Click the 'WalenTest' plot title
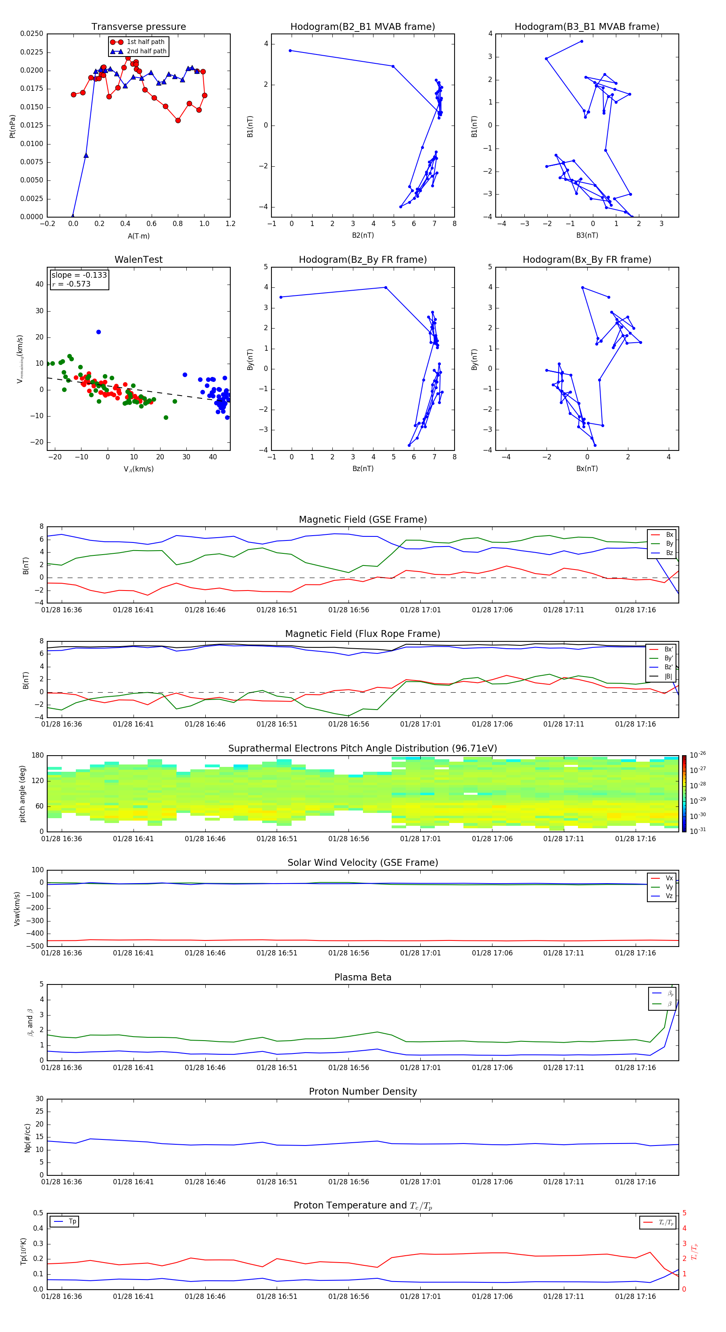 (138, 260)
